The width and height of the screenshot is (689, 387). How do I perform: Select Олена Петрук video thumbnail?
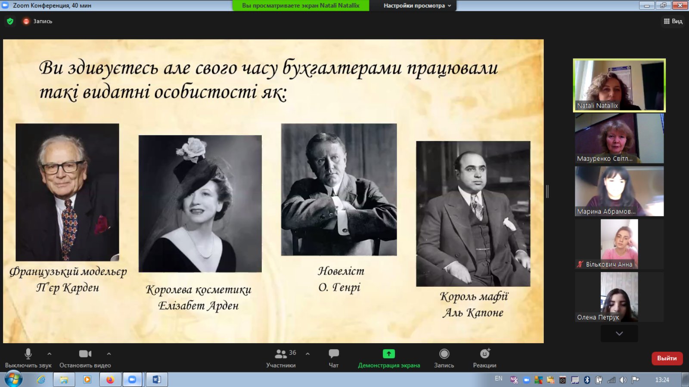coord(619,297)
